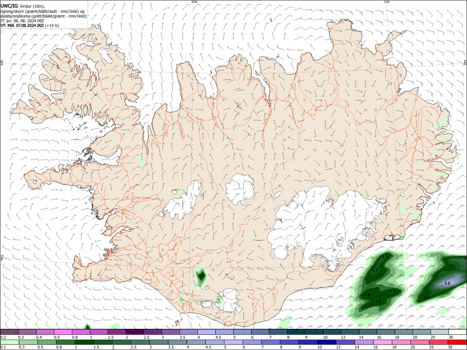467x350 pixels.
Task: Click the bright pink swatch above the upper-row 0.5 label
Action: pos(63,332)
